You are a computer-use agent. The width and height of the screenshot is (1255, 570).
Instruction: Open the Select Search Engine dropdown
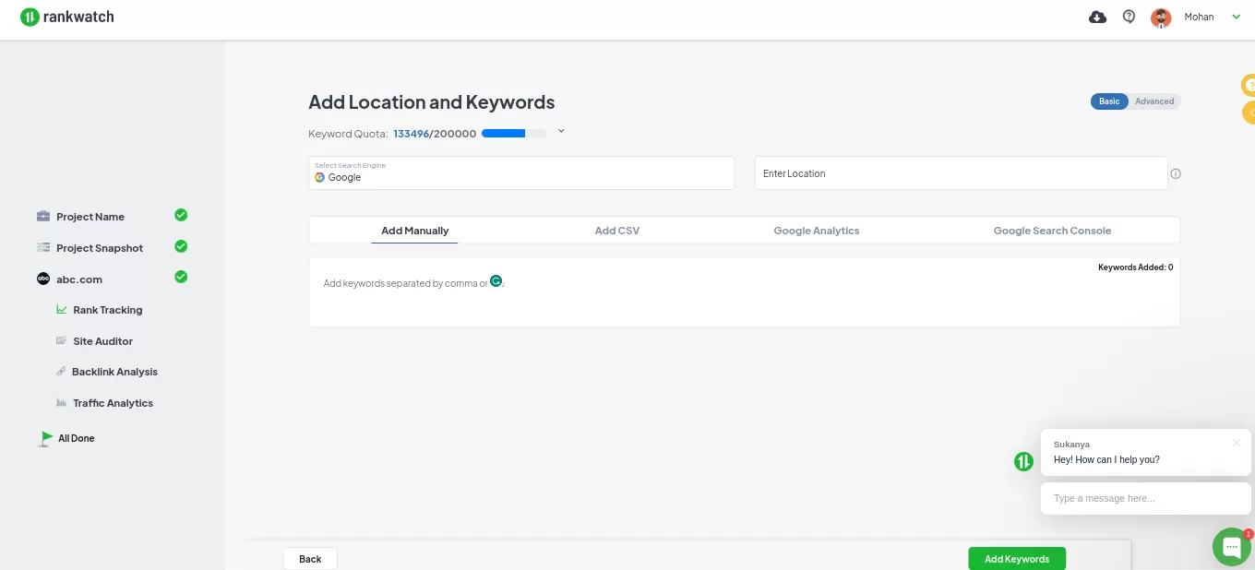[521, 173]
